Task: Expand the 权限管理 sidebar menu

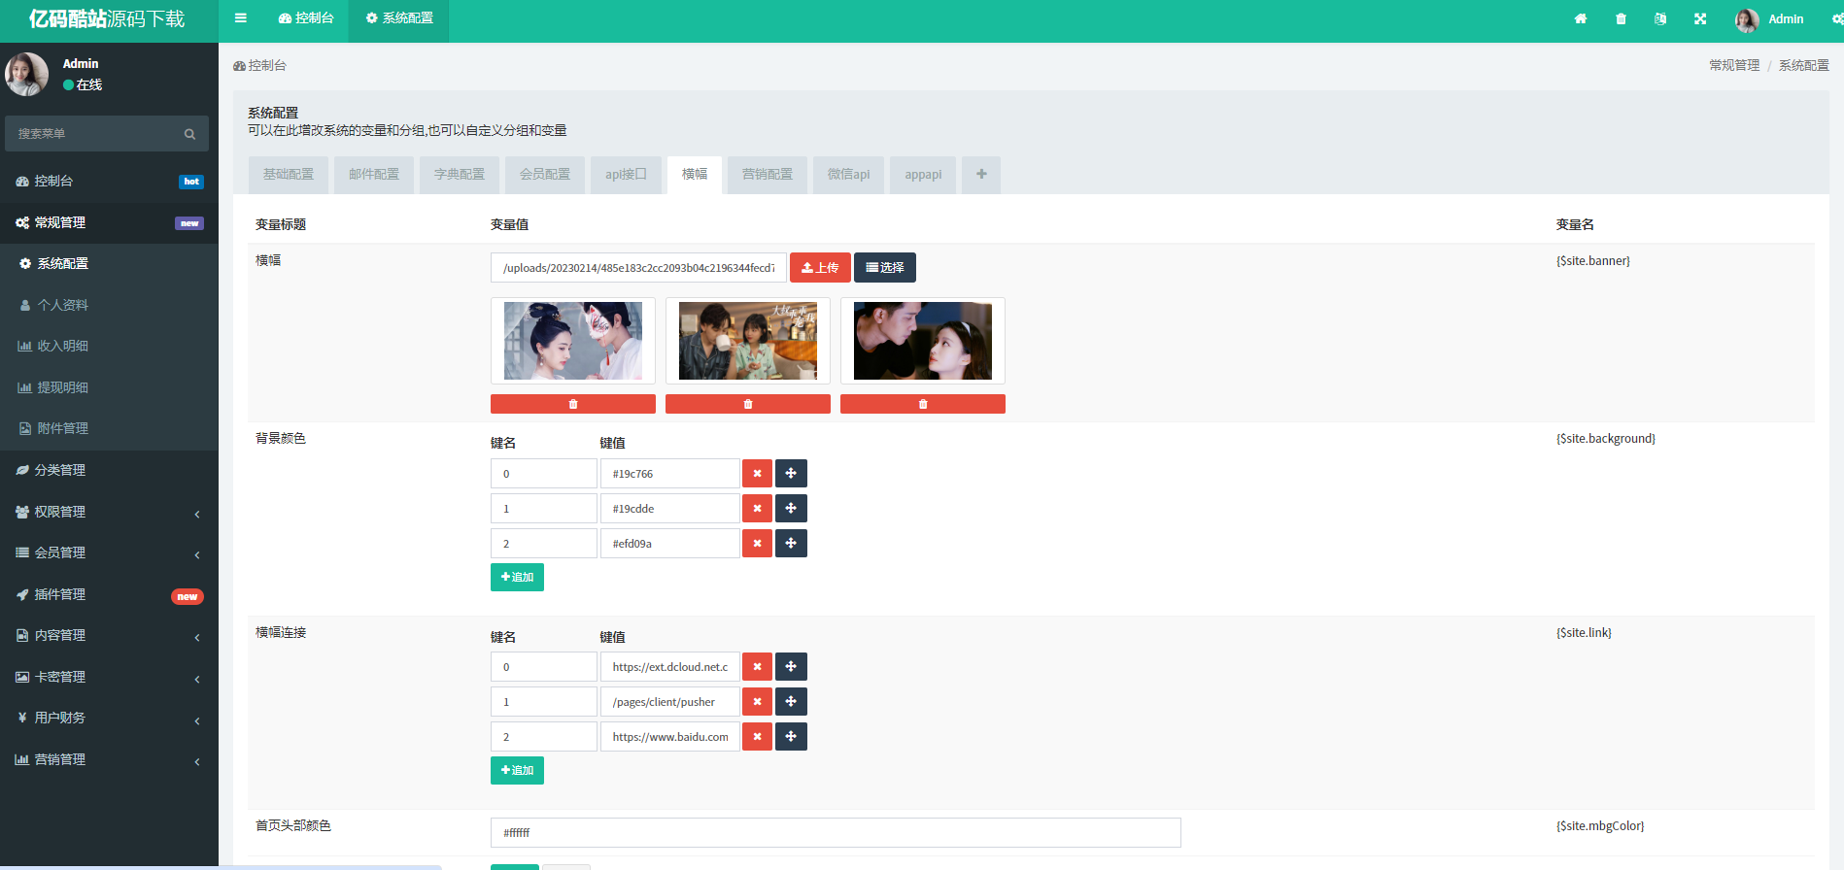Action: click(109, 512)
